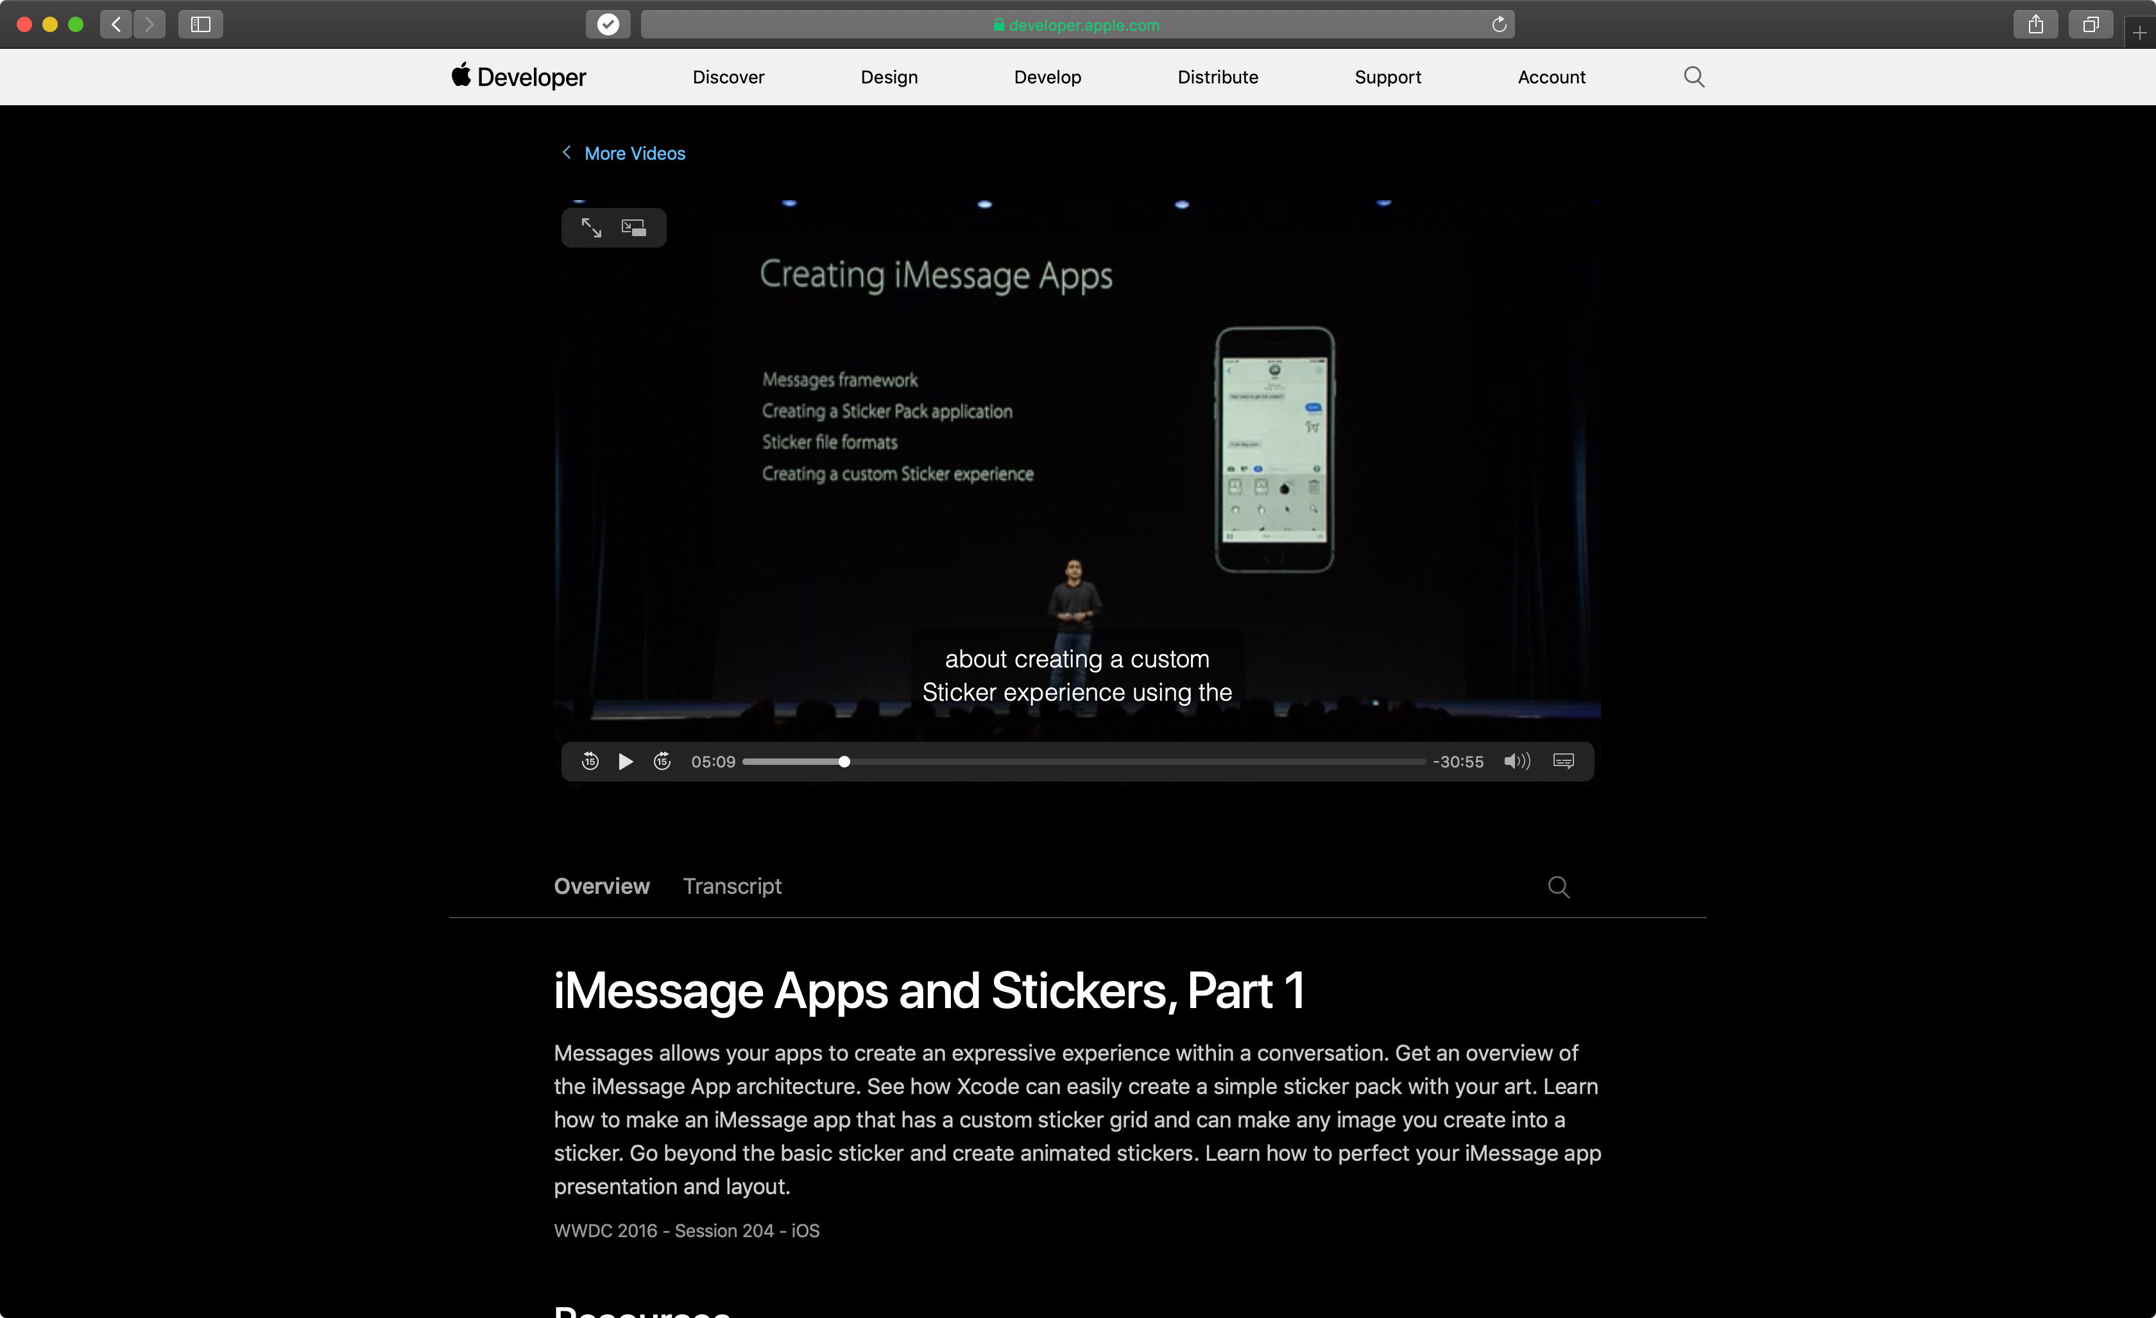Skip forward 15 seconds
Image resolution: width=2156 pixels, height=1318 pixels.
pos(662,762)
